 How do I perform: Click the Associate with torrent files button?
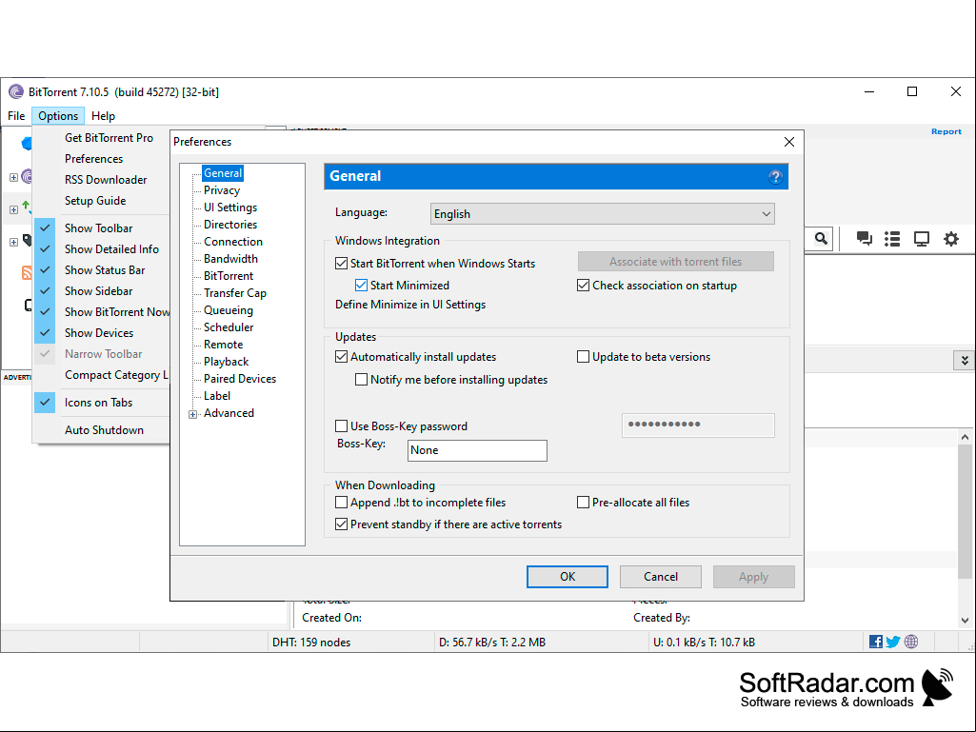[676, 262]
